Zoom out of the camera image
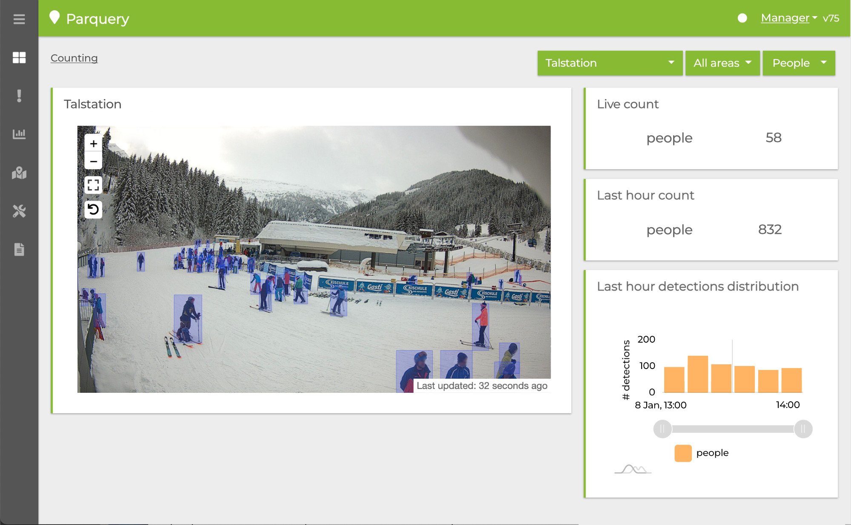Screen dimensions: 851x525 coord(93,161)
